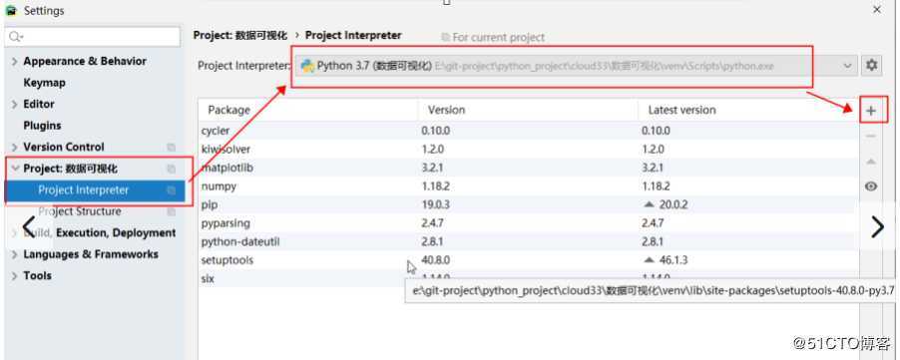
Task: Click the previous image arrow
Action: point(29,226)
